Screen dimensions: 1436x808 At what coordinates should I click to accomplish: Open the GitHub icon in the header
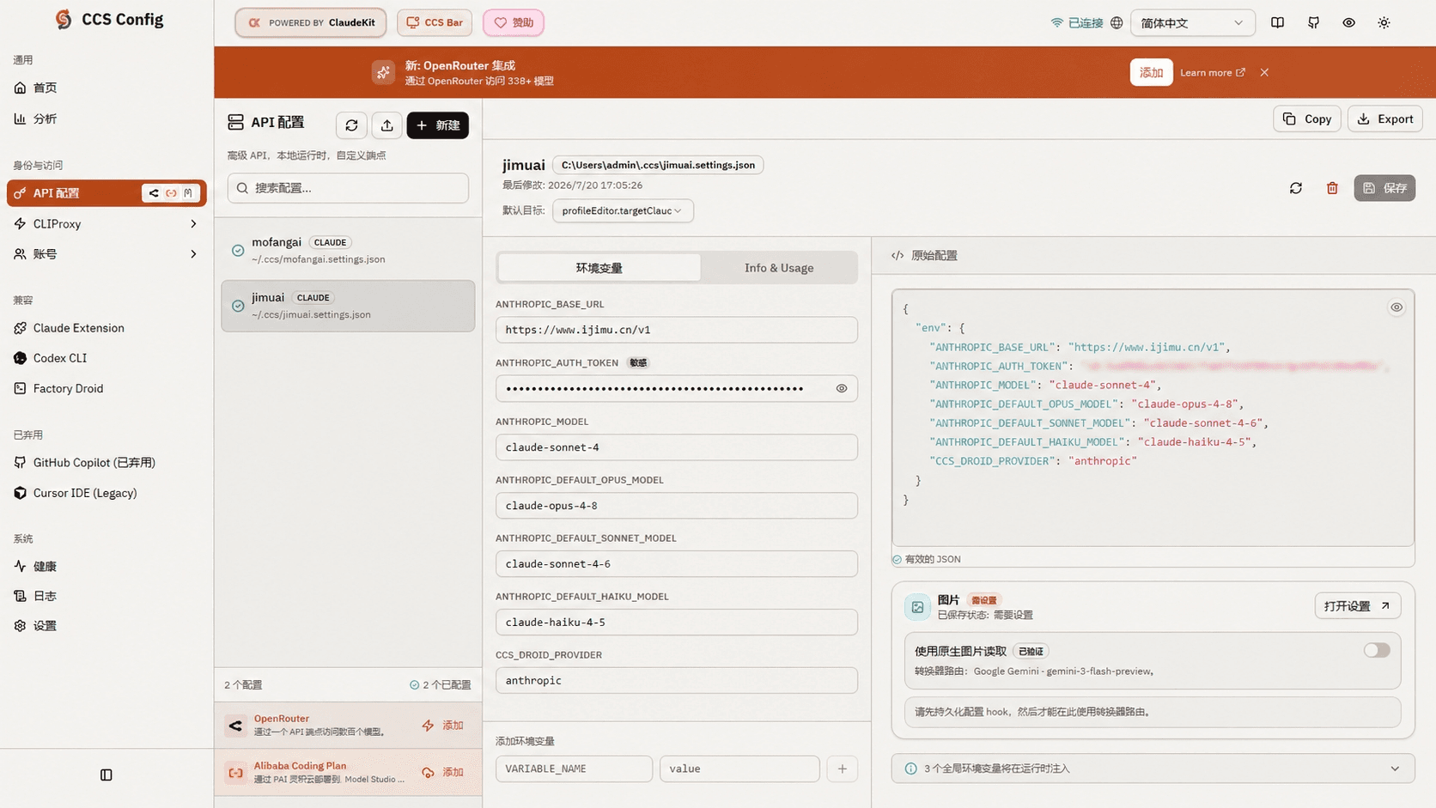click(x=1313, y=22)
